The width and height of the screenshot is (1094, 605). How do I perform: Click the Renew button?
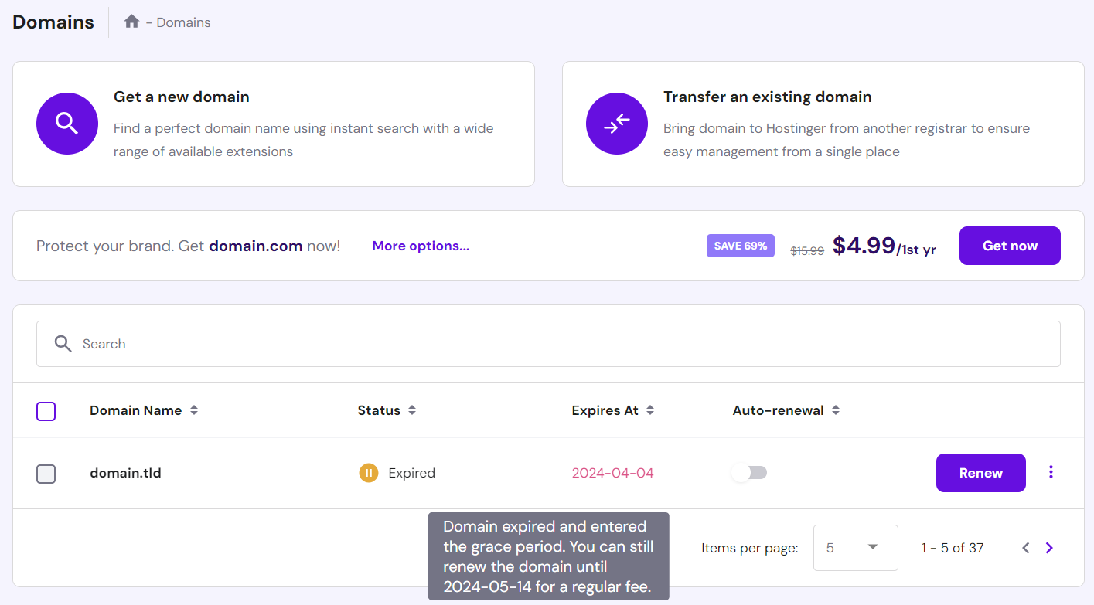pos(980,473)
